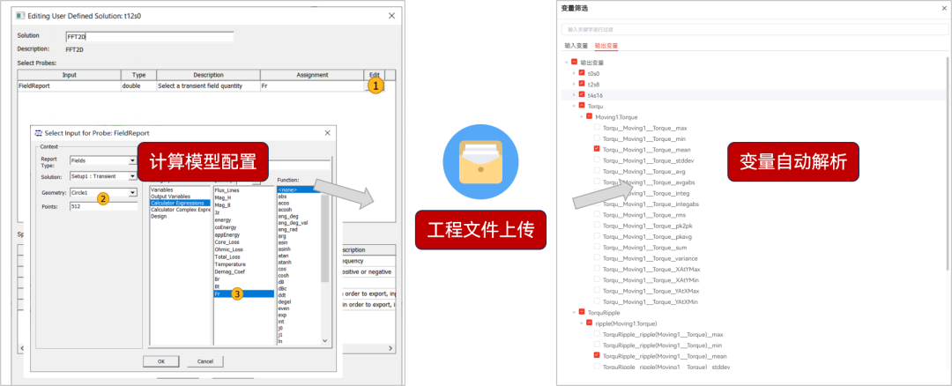Collapse the TorquRipple tree node
Viewport: 952px width, 386px height.
tap(574, 312)
